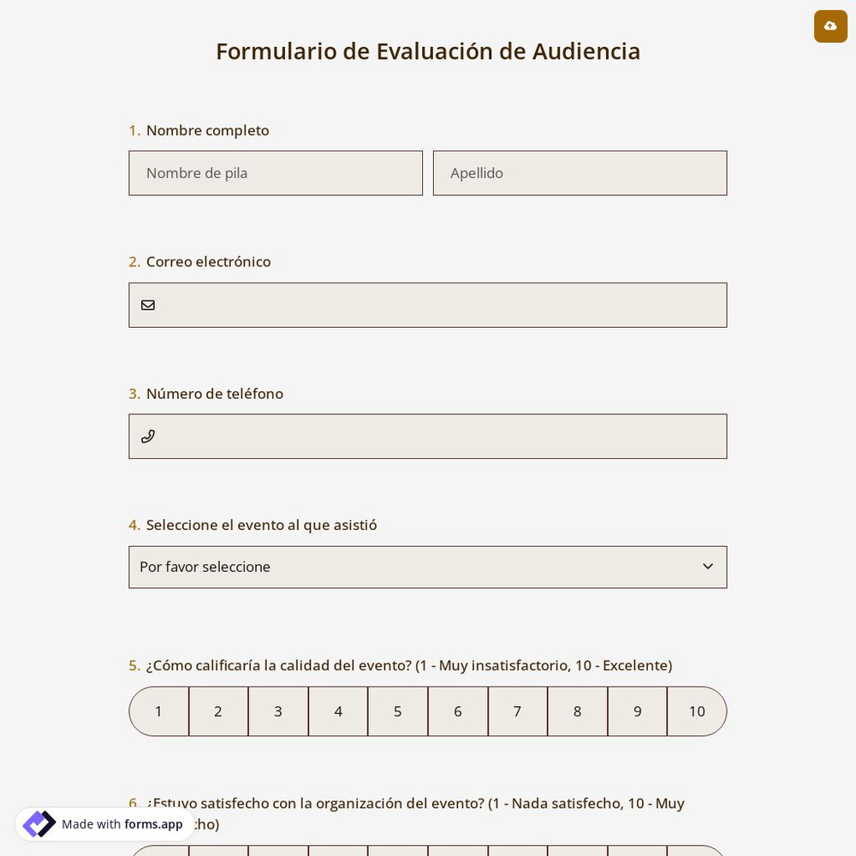Select rating 10 for event quality

click(x=696, y=711)
